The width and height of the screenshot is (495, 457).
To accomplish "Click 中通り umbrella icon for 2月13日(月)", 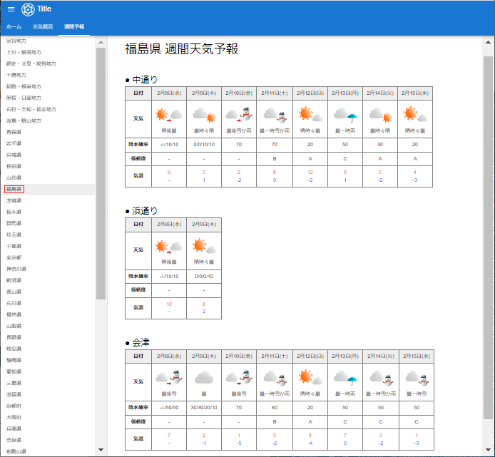I will pyautogui.click(x=352, y=118).
